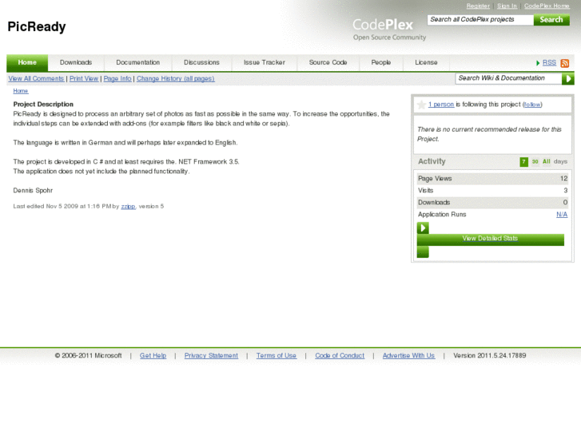
Task: Click the Home breadcrumb link
Action: (21, 91)
